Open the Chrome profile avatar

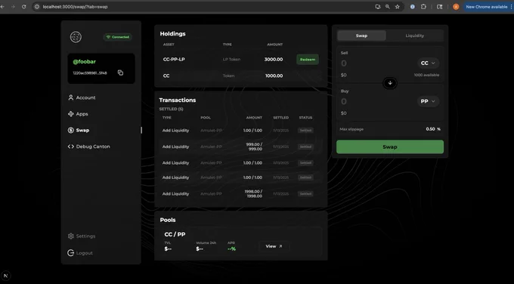[x=456, y=7]
